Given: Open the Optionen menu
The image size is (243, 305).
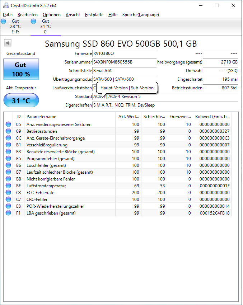Looking at the screenshot, I should coord(52,15).
